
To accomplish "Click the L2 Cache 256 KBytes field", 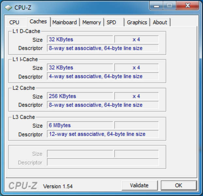I will point(80,96).
